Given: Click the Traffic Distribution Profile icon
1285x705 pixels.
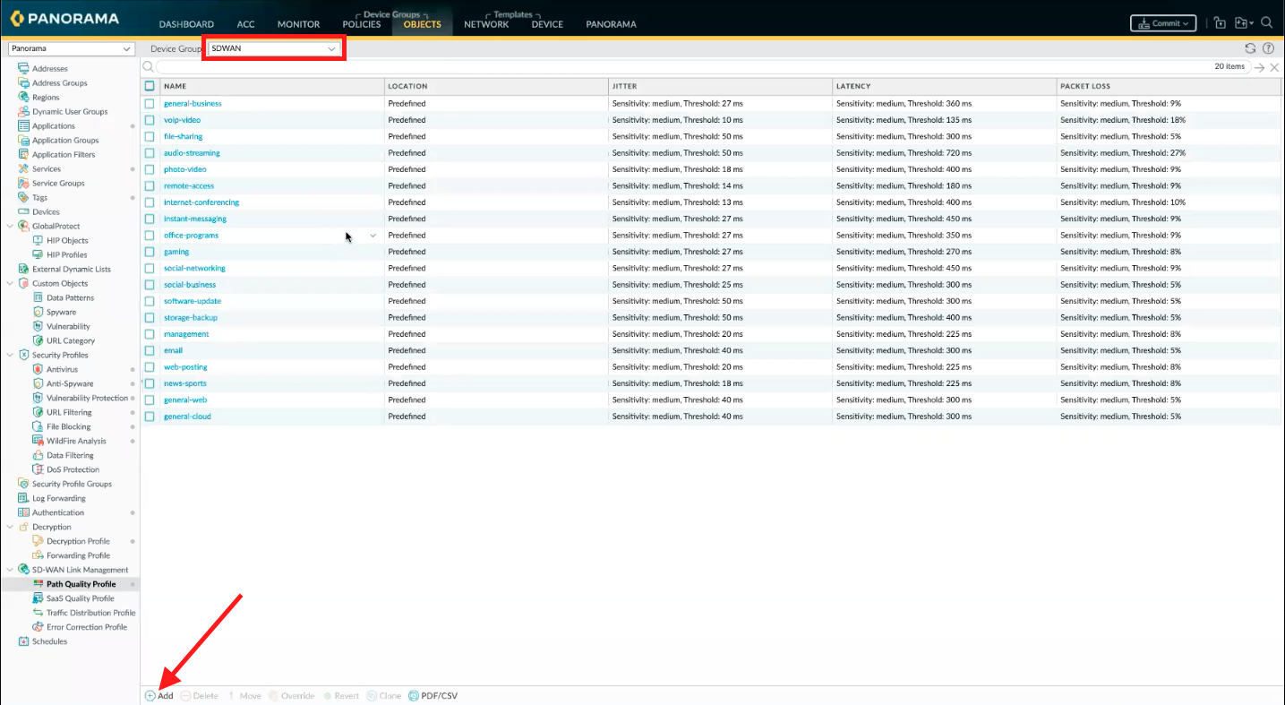Looking at the screenshot, I should coord(39,613).
